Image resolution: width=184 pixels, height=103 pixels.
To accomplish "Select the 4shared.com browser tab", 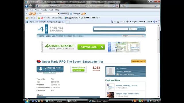I will point(45,22).
